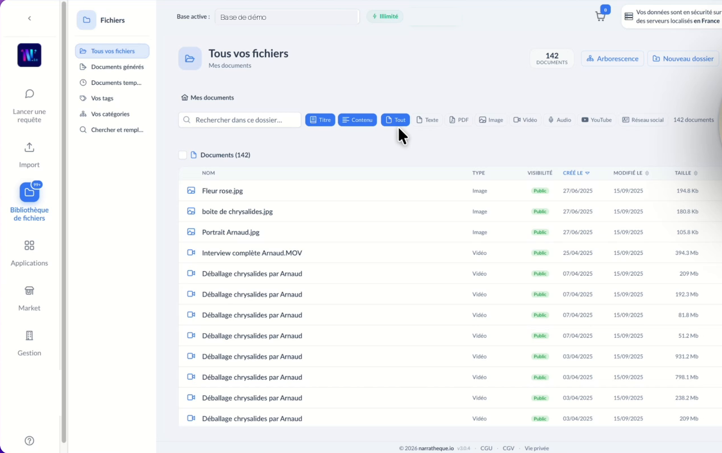Toggle the Titre search filter
The width and height of the screenshot is (722, 453).
coord(320,120)
